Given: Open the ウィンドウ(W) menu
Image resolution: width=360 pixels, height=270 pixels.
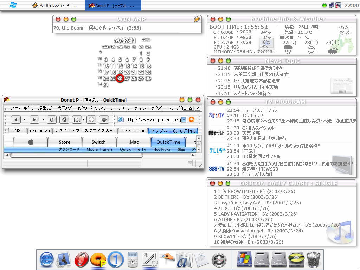Looking at the screenshot, I should point(148,108).
